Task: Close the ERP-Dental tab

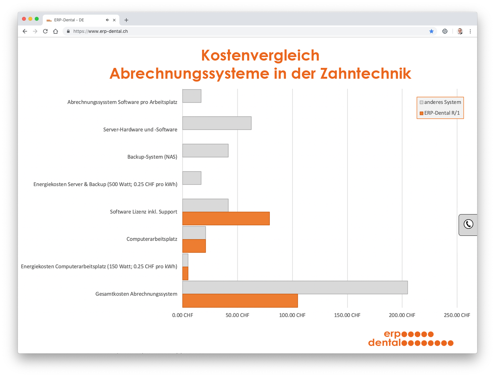Action: point(114,20)
